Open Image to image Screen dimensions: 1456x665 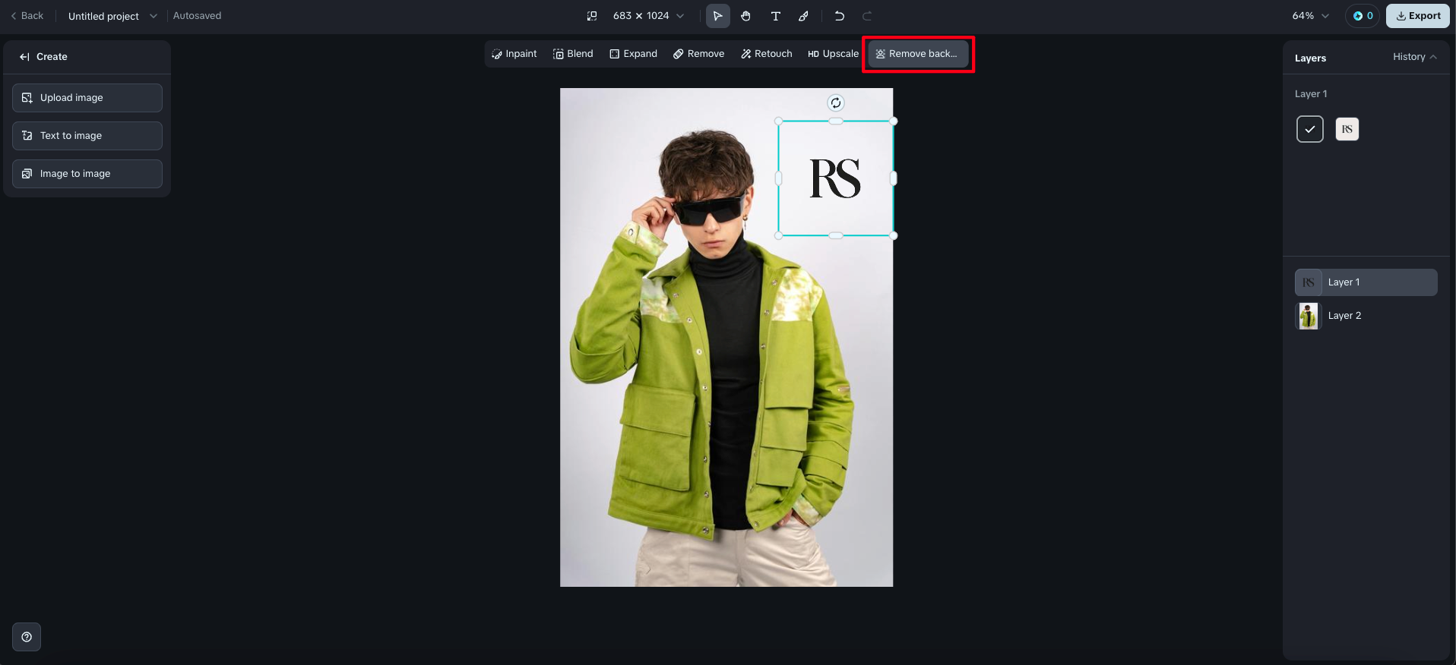[87, 174]
